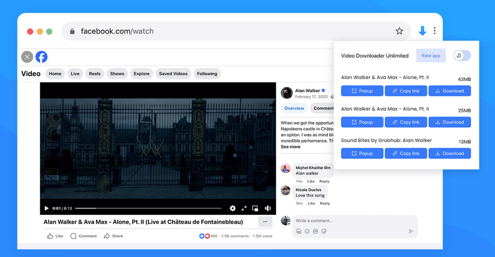
Task: Click the blue download extension arrow icon
Action: click(x=422, y=31)
